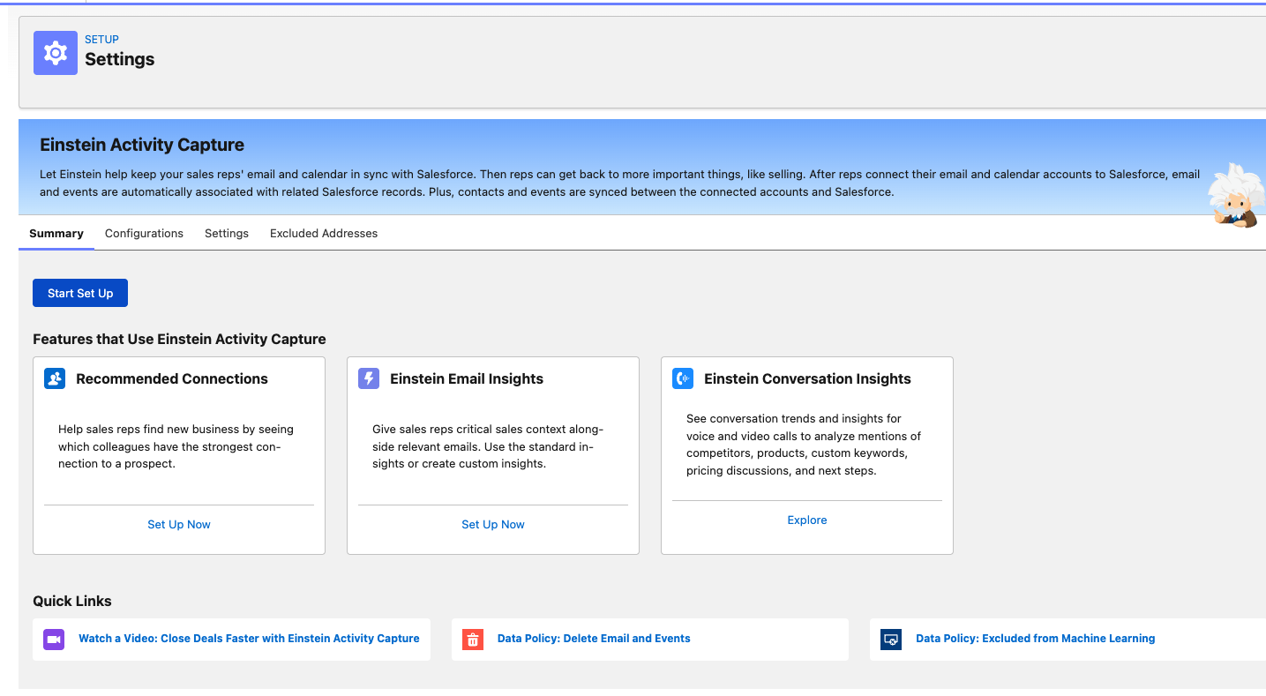
Task: Click the Einstein Conversation Insights phone icon
Action: pyautogui.click(x=683, y=378)
